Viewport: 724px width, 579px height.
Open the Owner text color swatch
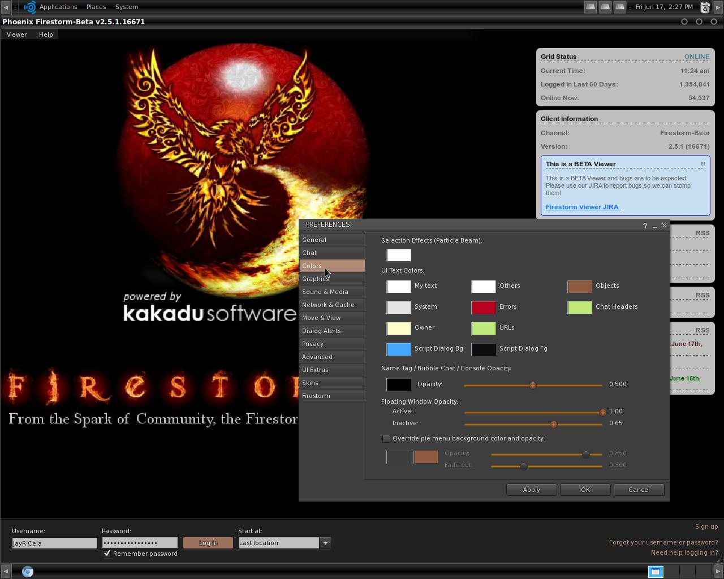399,328
